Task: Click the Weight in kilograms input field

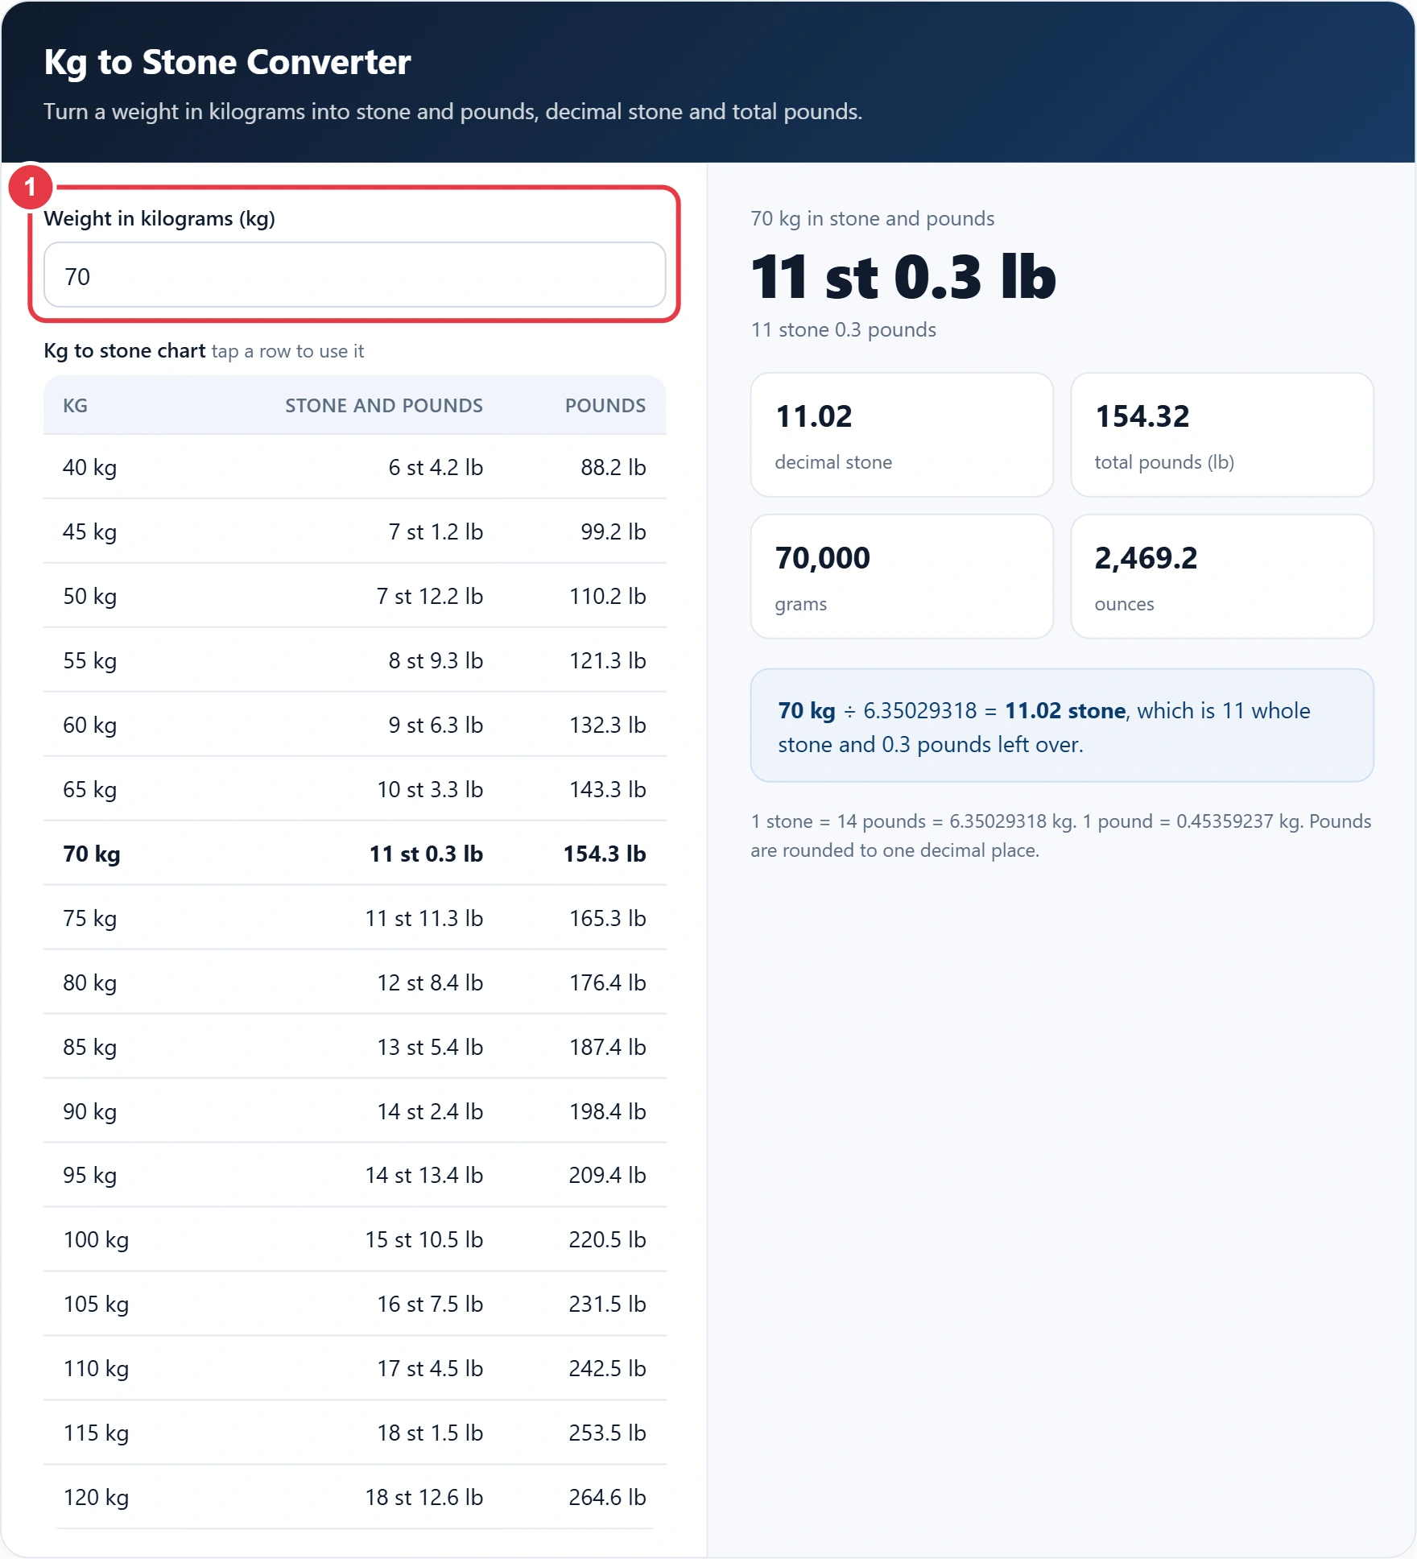Action: (354, 275)
